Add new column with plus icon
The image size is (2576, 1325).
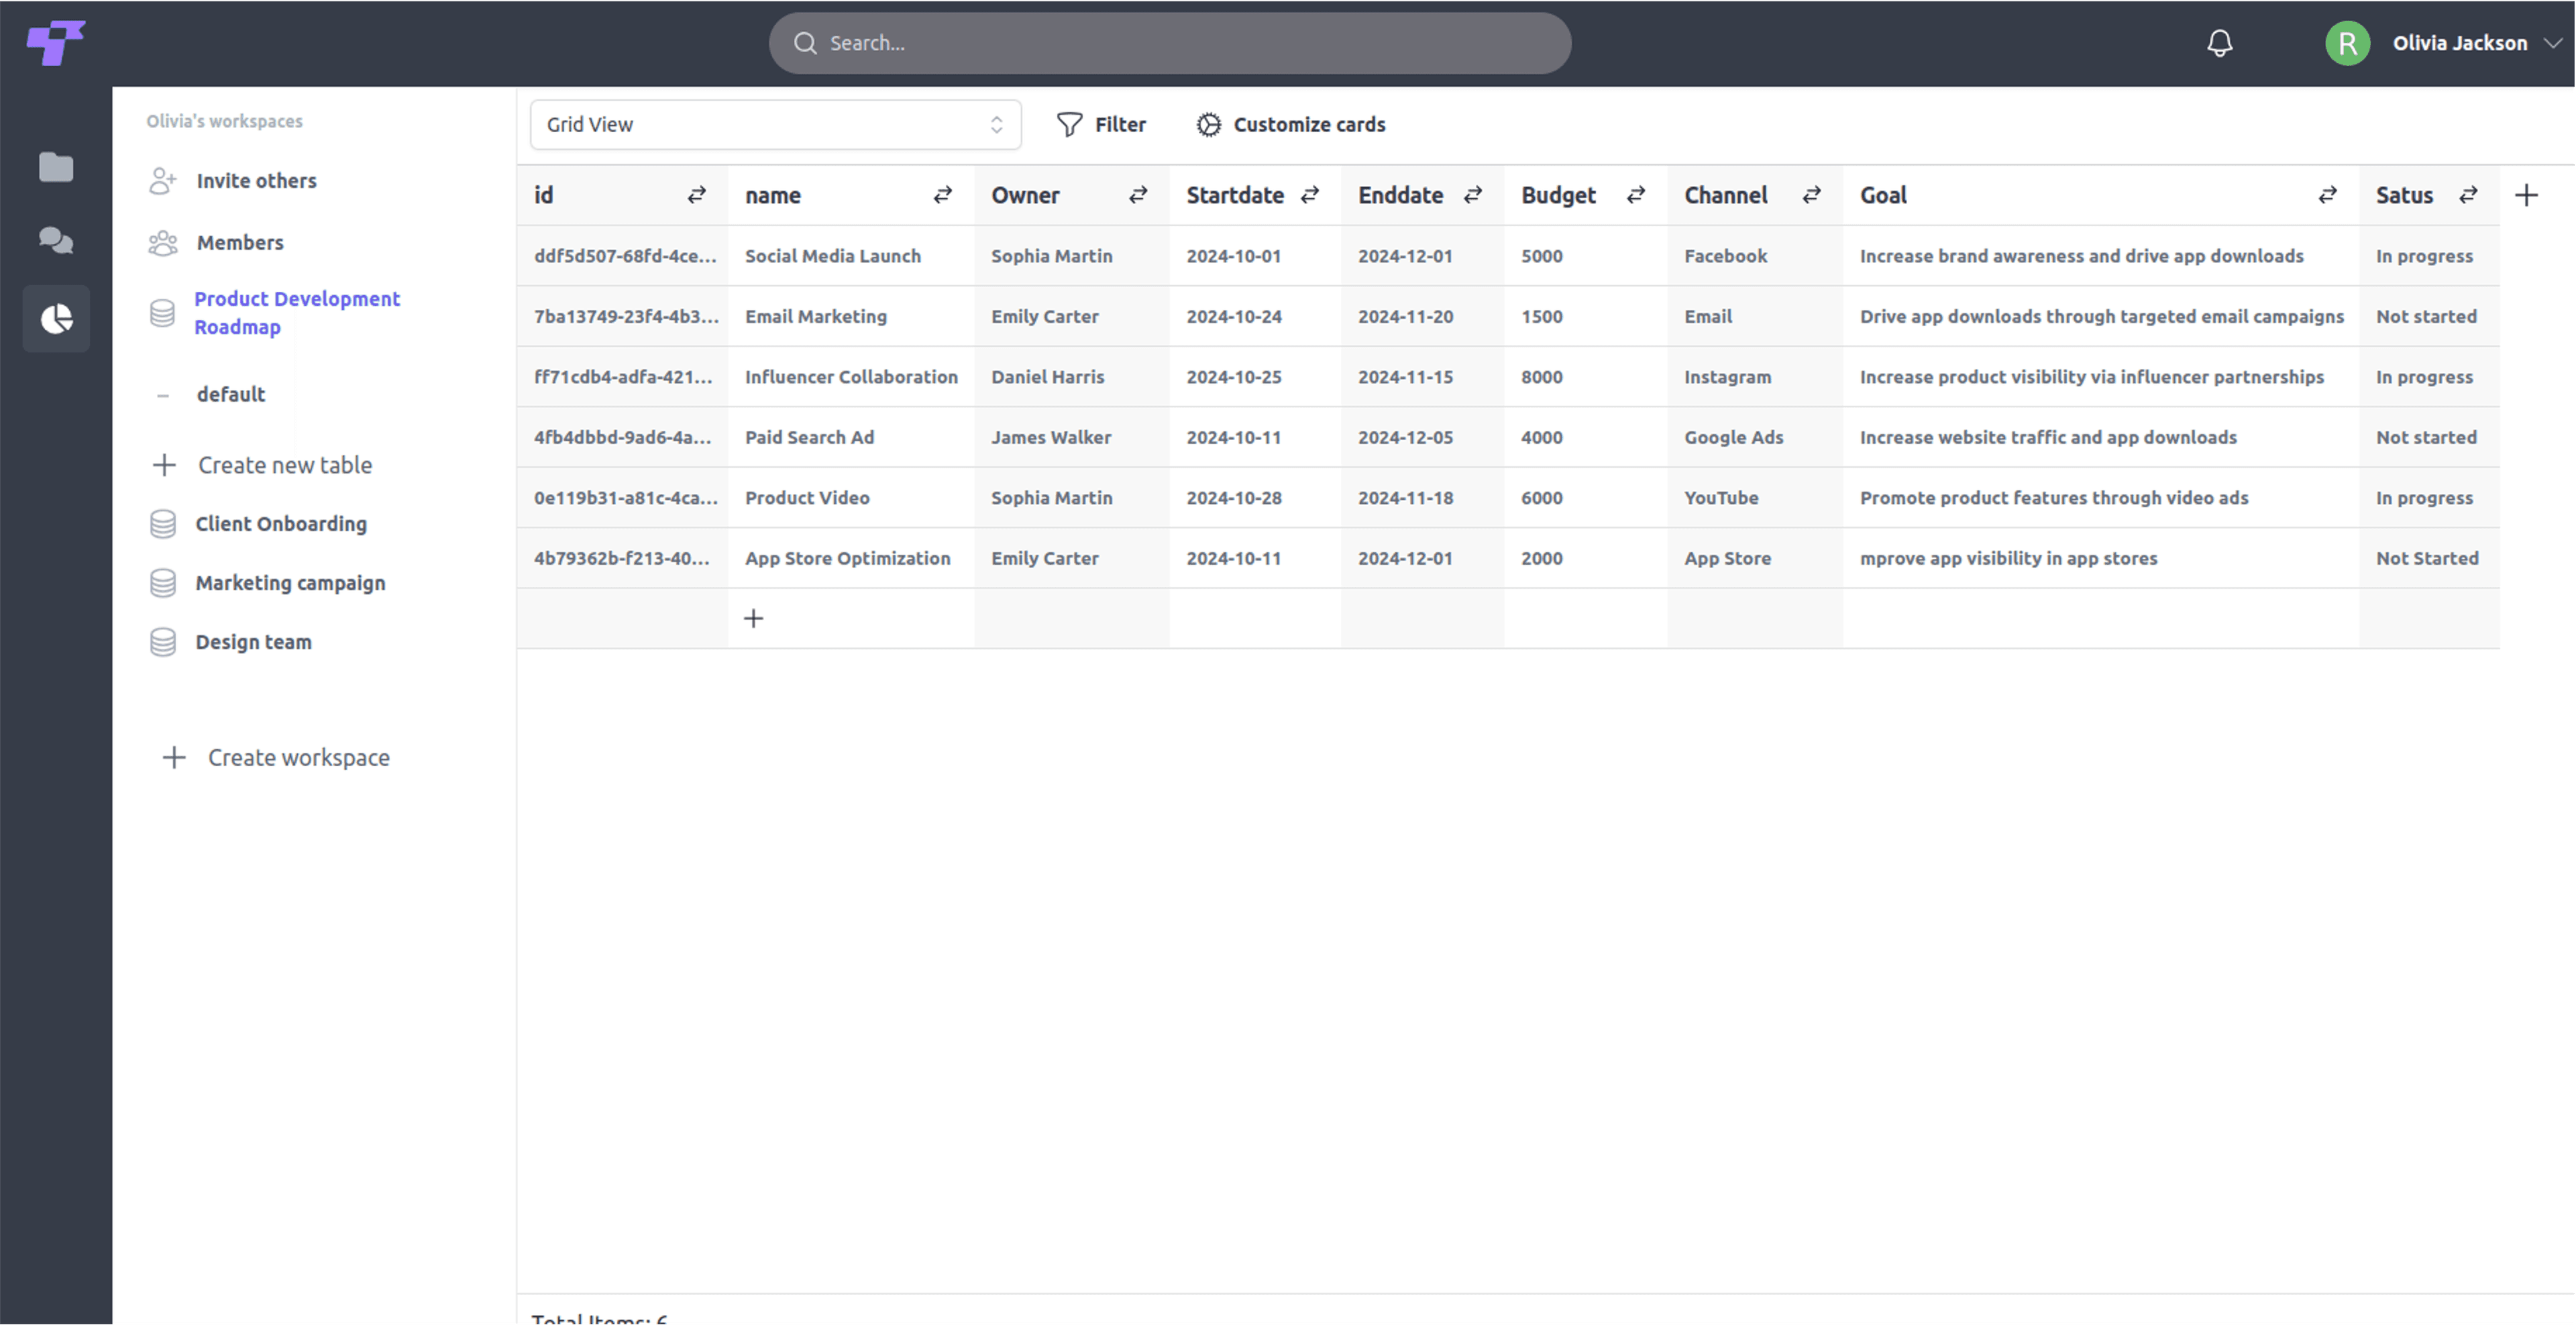click(x=2526, y=195)
